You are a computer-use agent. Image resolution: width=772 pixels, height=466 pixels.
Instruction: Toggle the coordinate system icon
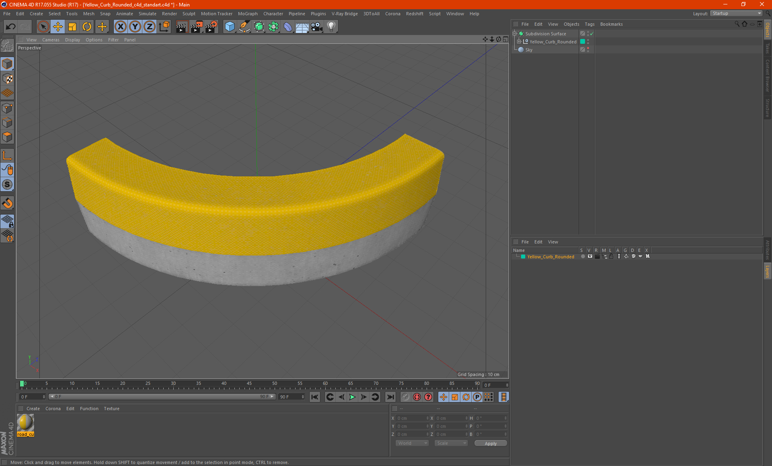click(x=164, y=27)
